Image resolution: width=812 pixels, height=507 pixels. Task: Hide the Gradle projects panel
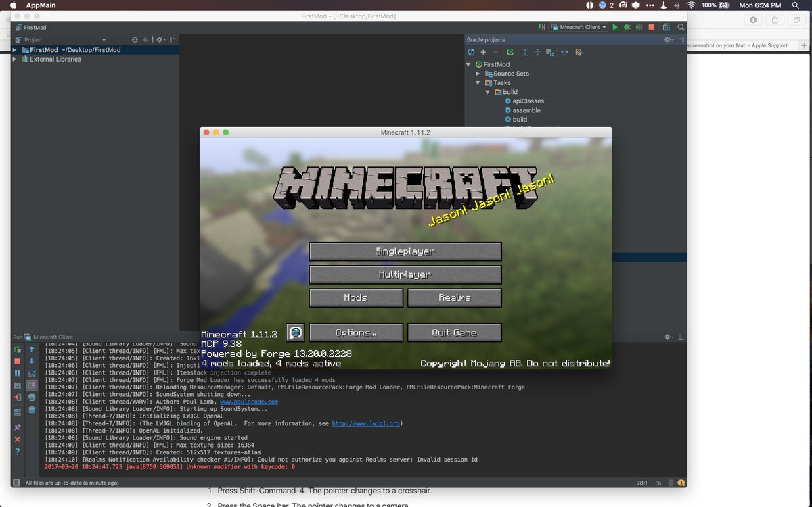point(681,39)
